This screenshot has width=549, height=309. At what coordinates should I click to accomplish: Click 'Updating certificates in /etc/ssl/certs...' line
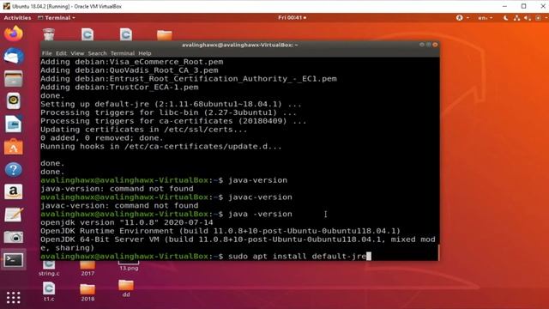click(x=144, y=130)
